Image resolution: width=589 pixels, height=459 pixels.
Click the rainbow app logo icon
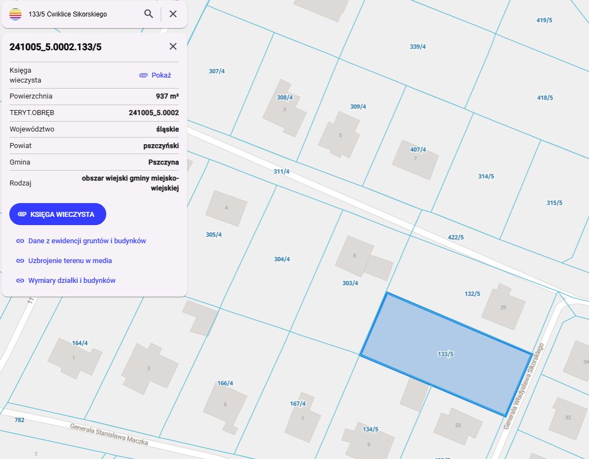pos(15,14)
